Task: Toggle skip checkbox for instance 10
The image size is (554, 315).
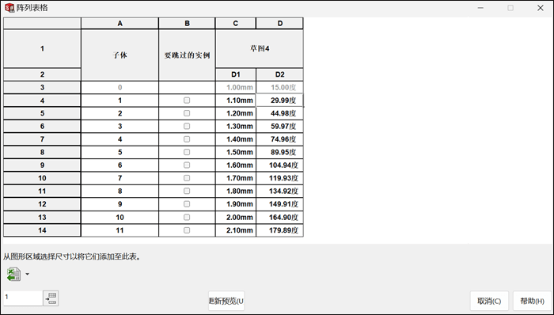Action: (x=187, y=217)
